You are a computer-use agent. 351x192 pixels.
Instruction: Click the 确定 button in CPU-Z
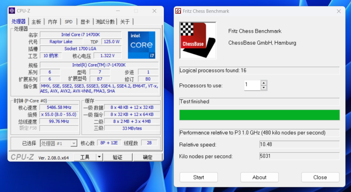click(148, 157)
